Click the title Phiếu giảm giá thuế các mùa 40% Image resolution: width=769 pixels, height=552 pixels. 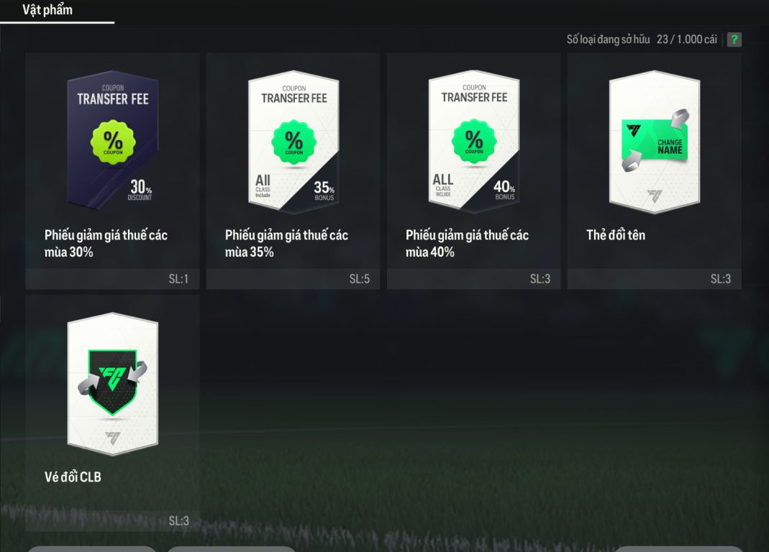coord(467,244)
